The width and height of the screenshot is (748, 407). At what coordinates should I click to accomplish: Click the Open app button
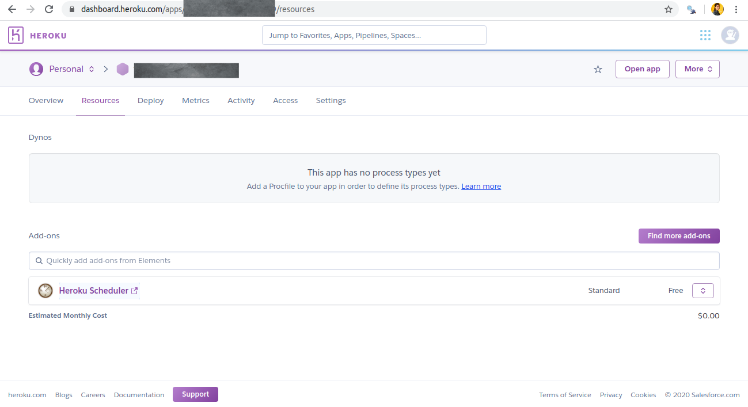pos(643,69)
